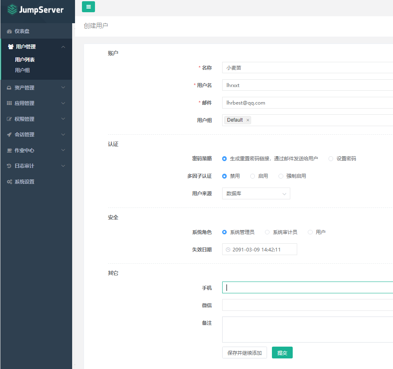Click the 提交 submit button
This screenshot has height=369, width=393.
(x=282, y=353)
